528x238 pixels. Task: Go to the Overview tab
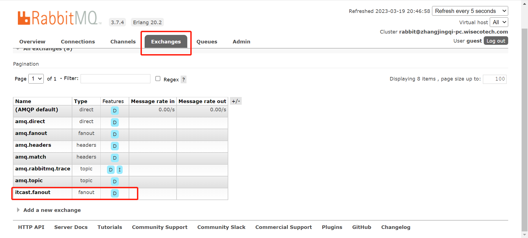[32, 41]
